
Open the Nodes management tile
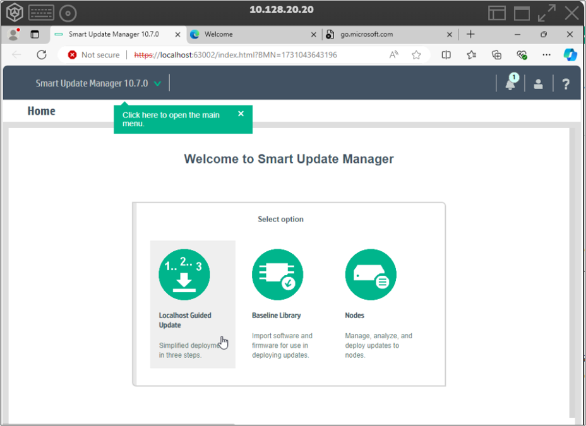point(371,274)
